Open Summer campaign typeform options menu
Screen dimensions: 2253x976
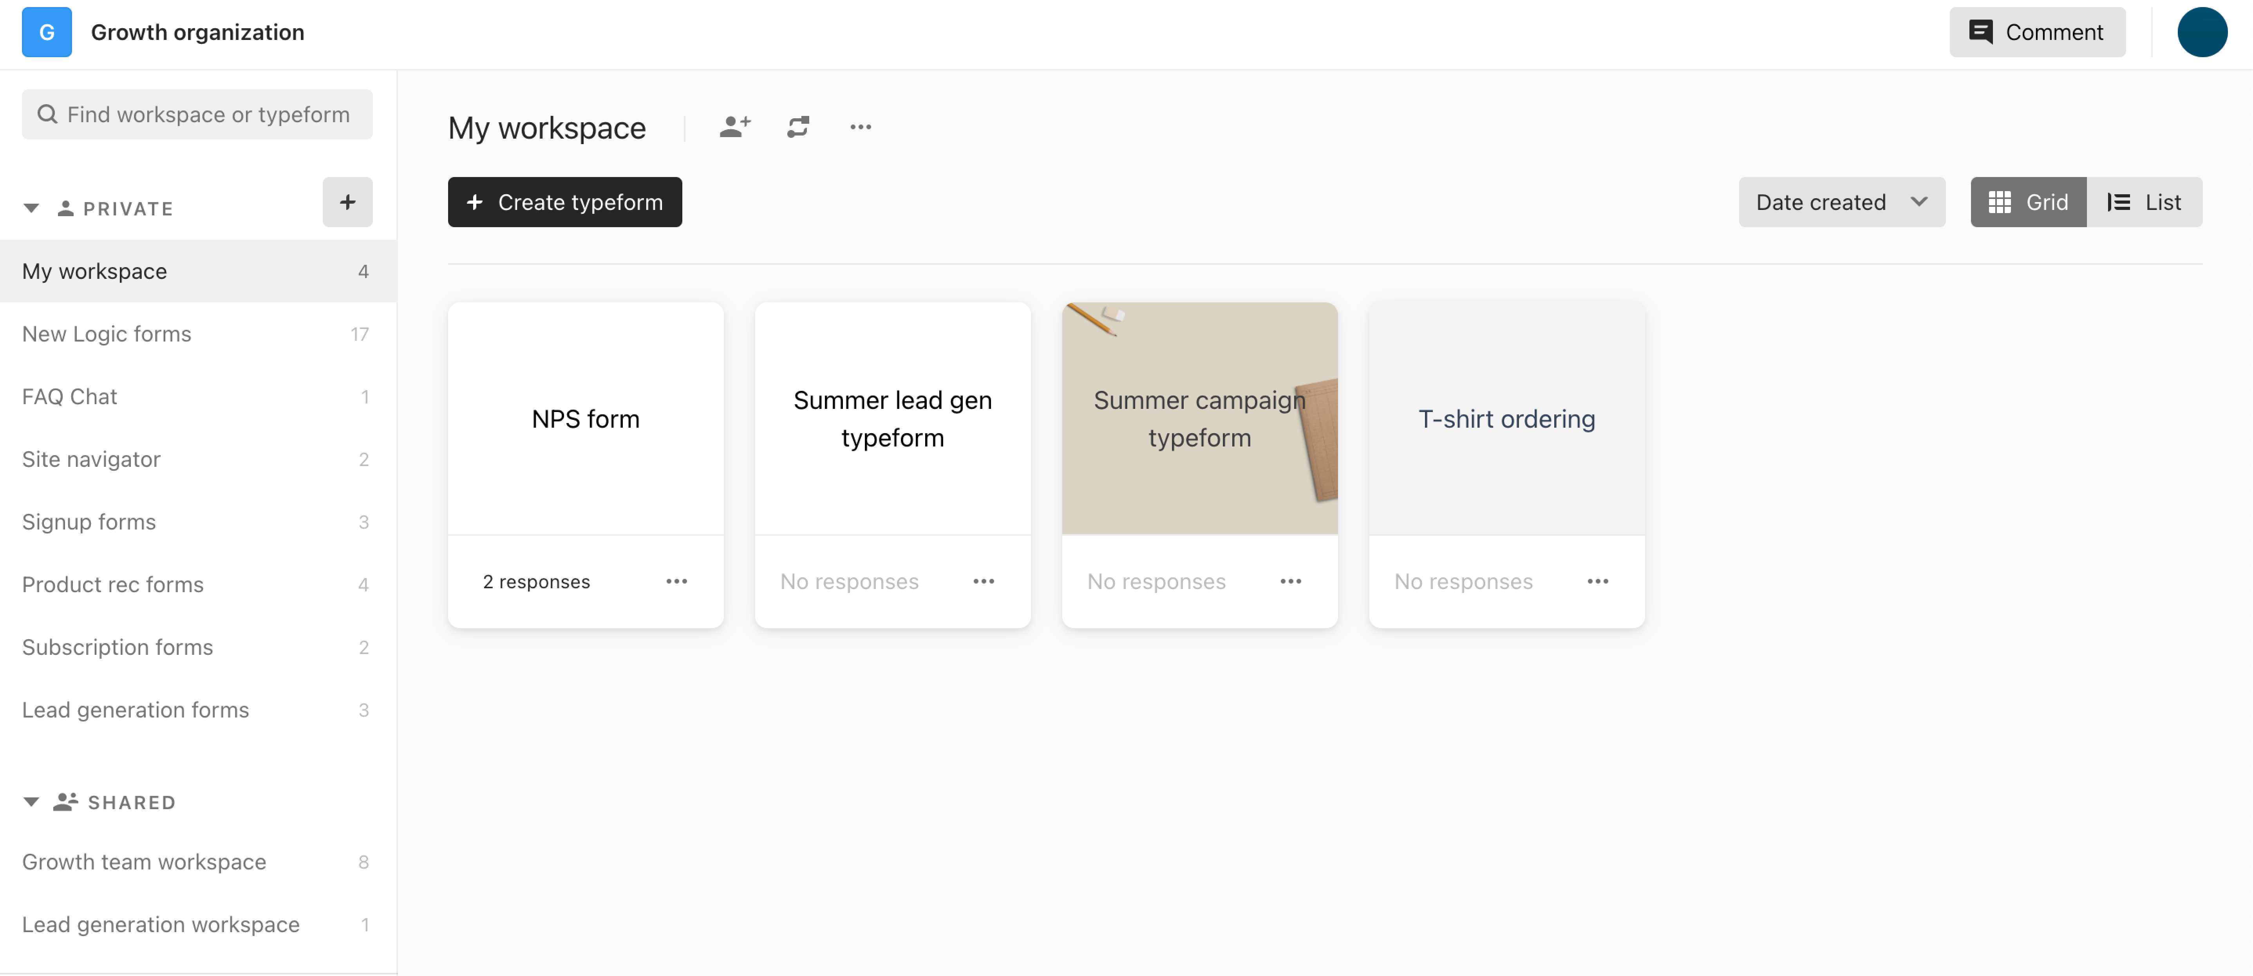(x=1290, y=581)
